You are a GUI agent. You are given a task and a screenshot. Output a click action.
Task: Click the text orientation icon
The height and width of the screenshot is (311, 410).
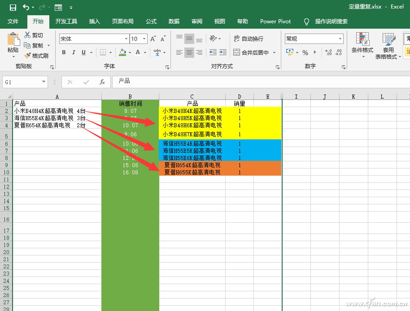213,39
